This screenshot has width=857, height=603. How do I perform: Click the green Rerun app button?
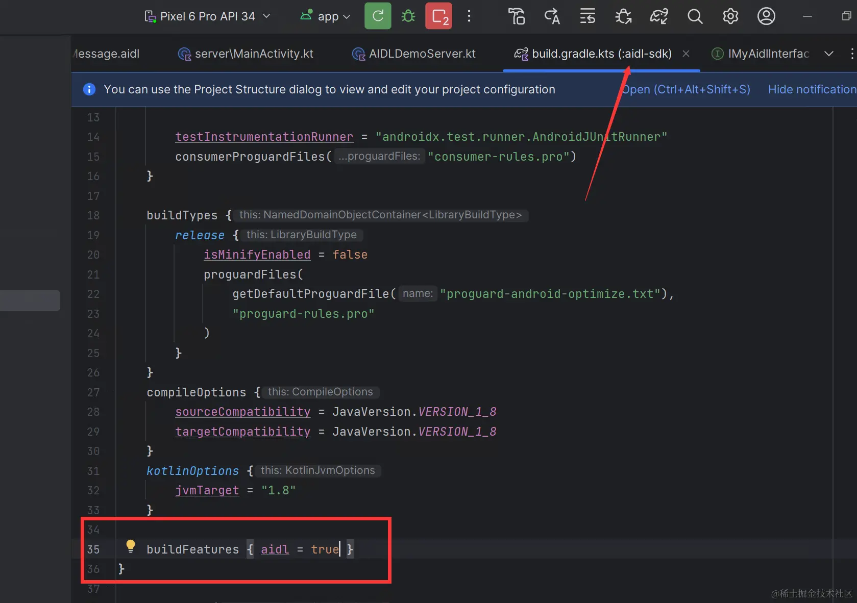pos(378,16)
